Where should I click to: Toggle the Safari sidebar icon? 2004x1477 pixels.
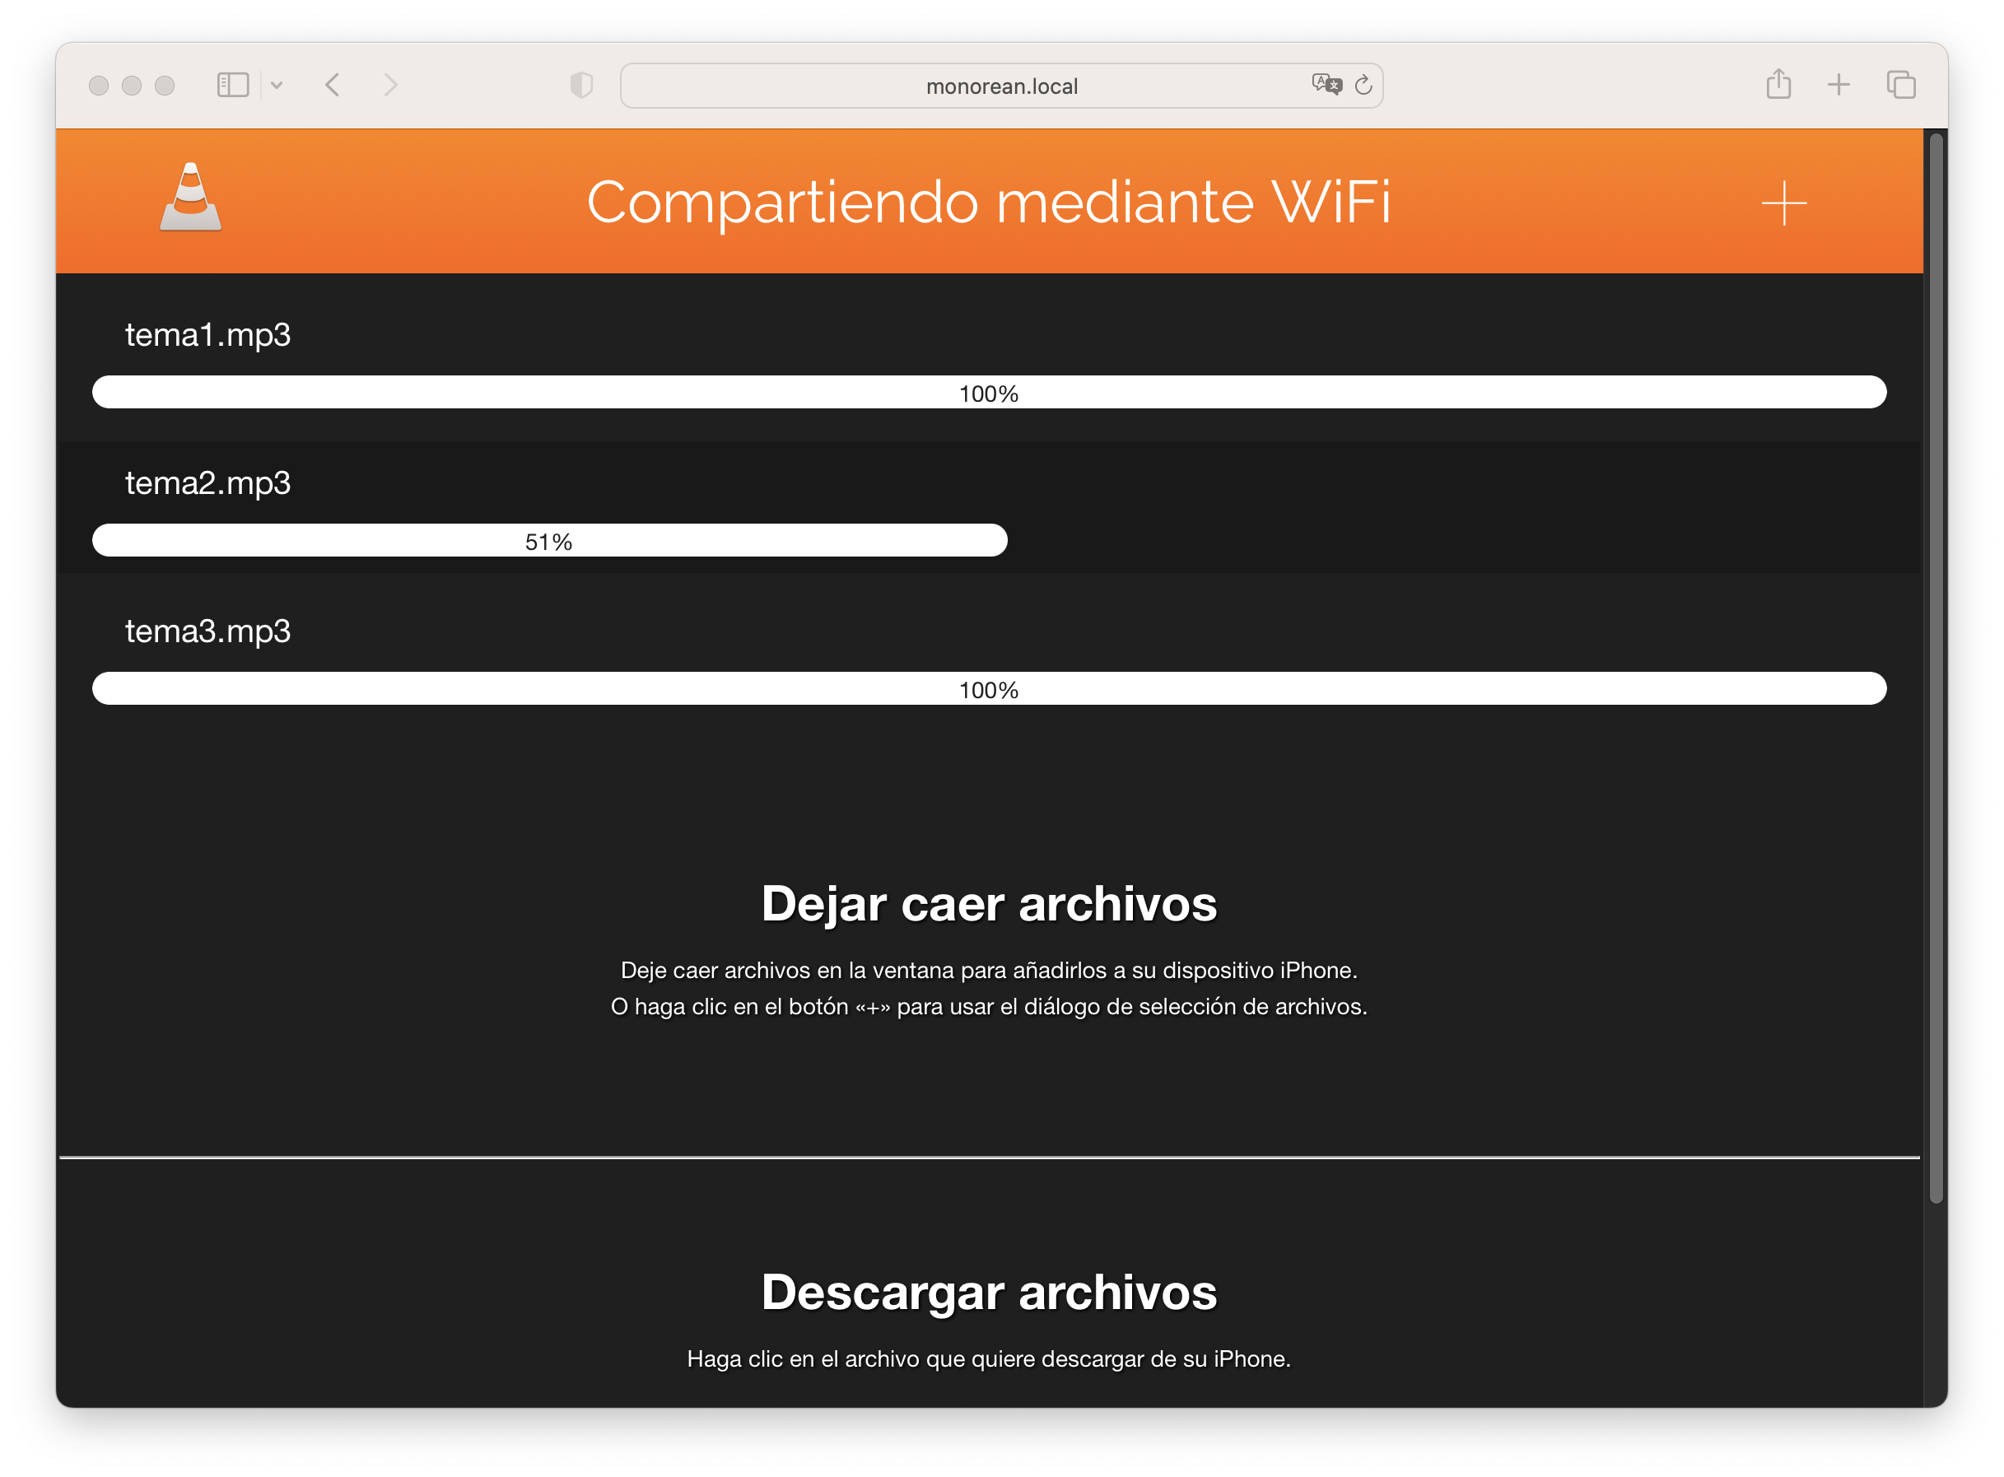[x=232, y=85]
